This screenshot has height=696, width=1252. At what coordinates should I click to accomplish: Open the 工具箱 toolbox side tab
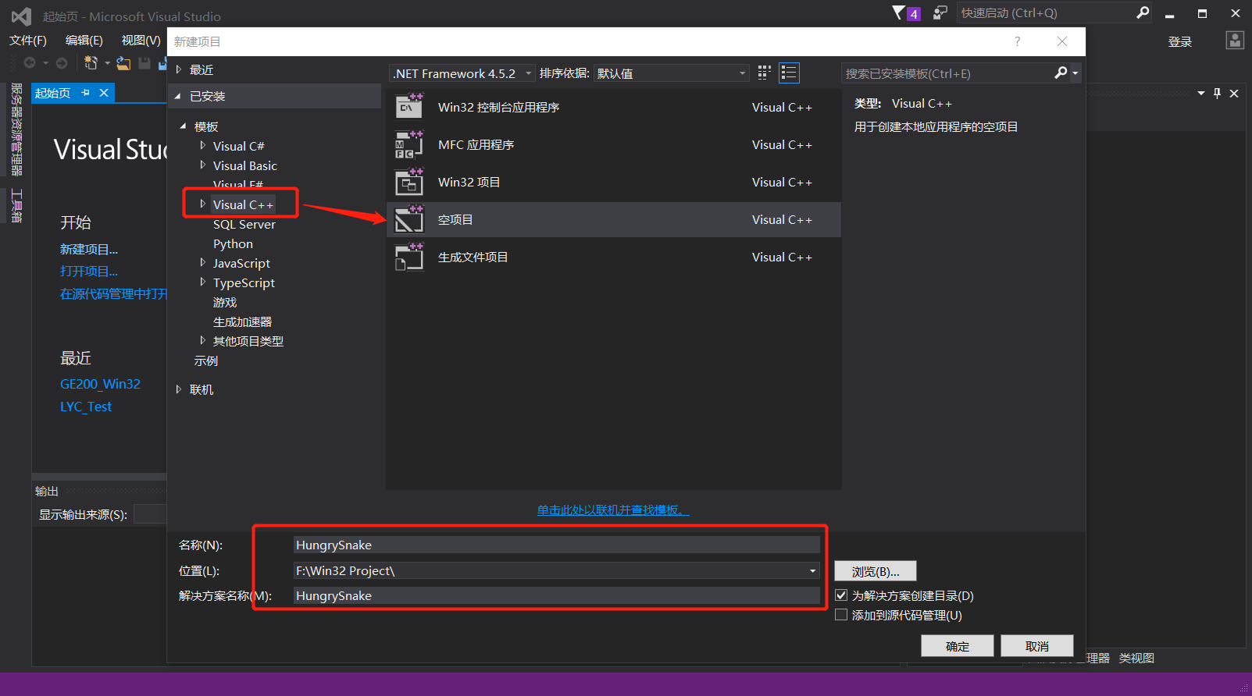coord(16,206)
